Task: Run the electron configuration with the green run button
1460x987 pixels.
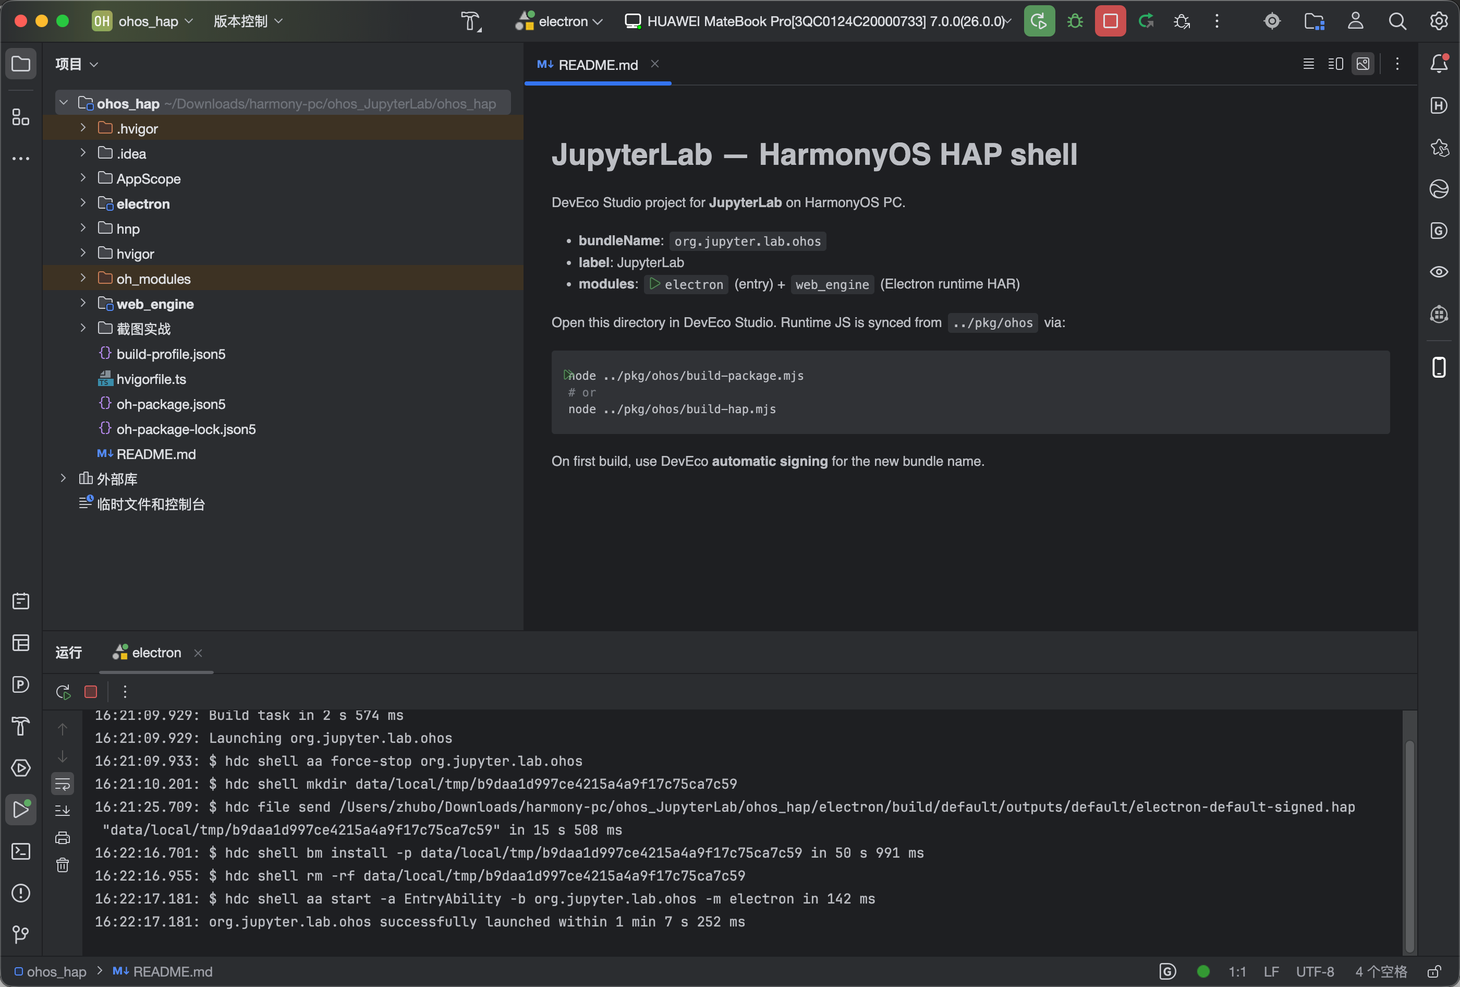Action: click(1039, 21)
